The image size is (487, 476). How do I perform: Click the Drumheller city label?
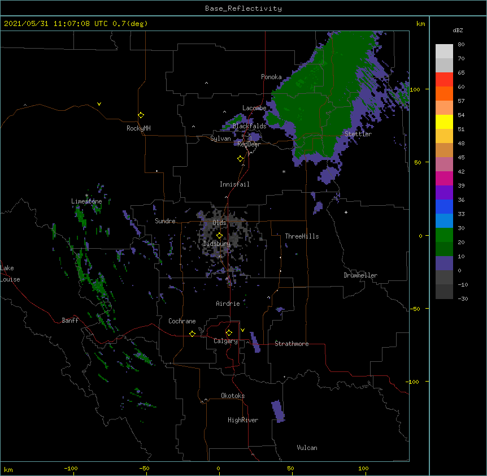360,275
